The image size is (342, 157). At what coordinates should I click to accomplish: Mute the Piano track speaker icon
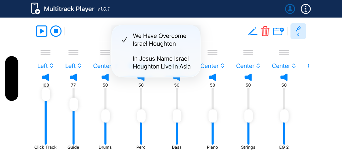coord(212,77)
